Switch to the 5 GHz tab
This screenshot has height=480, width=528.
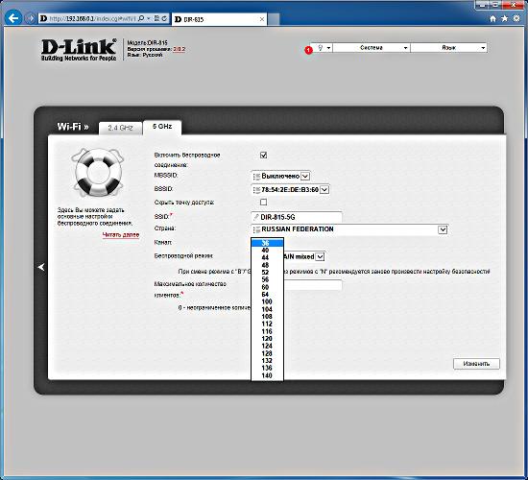pos(162,127)
